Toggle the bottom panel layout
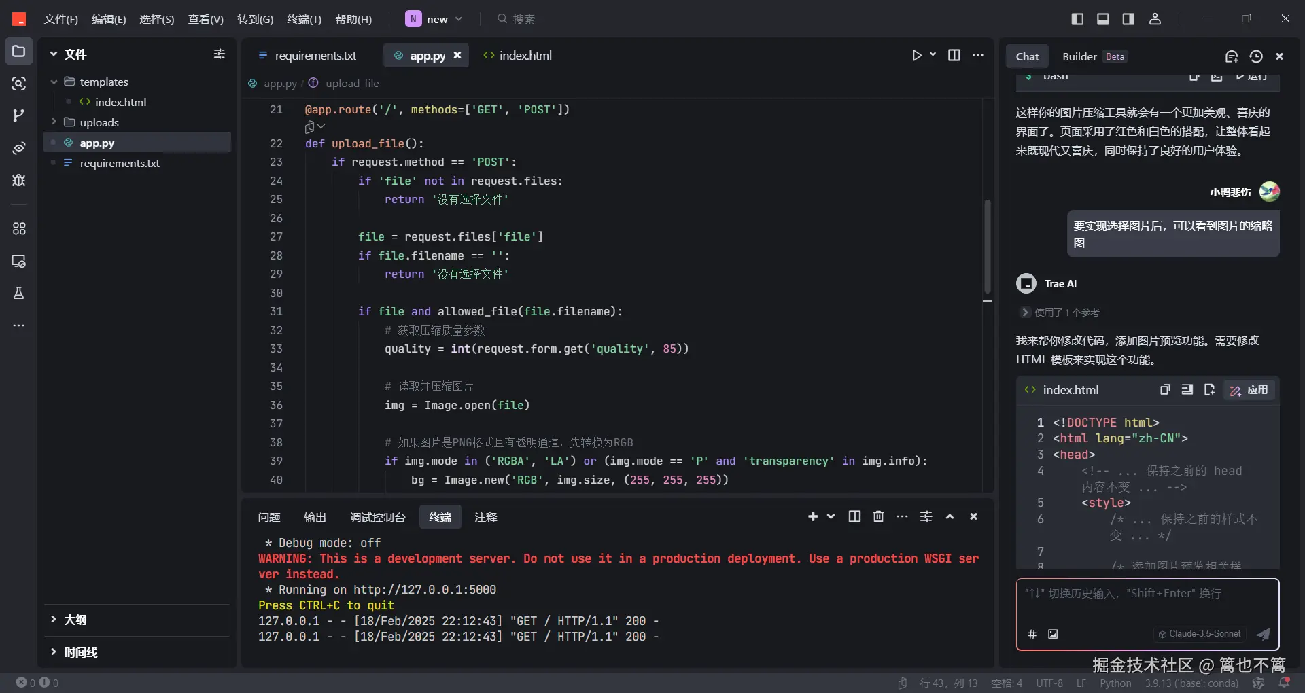This screenshot has height=693, width=1305. tap(1103, 19)
